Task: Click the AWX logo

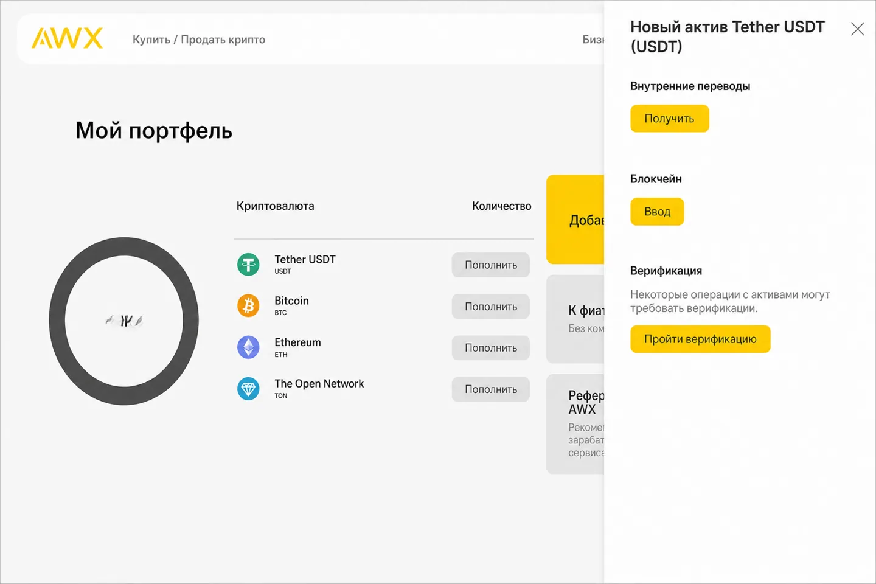Action: tap(67, 38)
